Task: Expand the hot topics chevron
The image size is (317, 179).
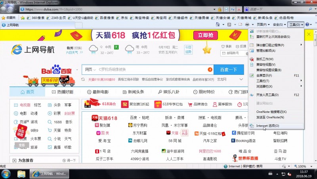Action: 241,79
